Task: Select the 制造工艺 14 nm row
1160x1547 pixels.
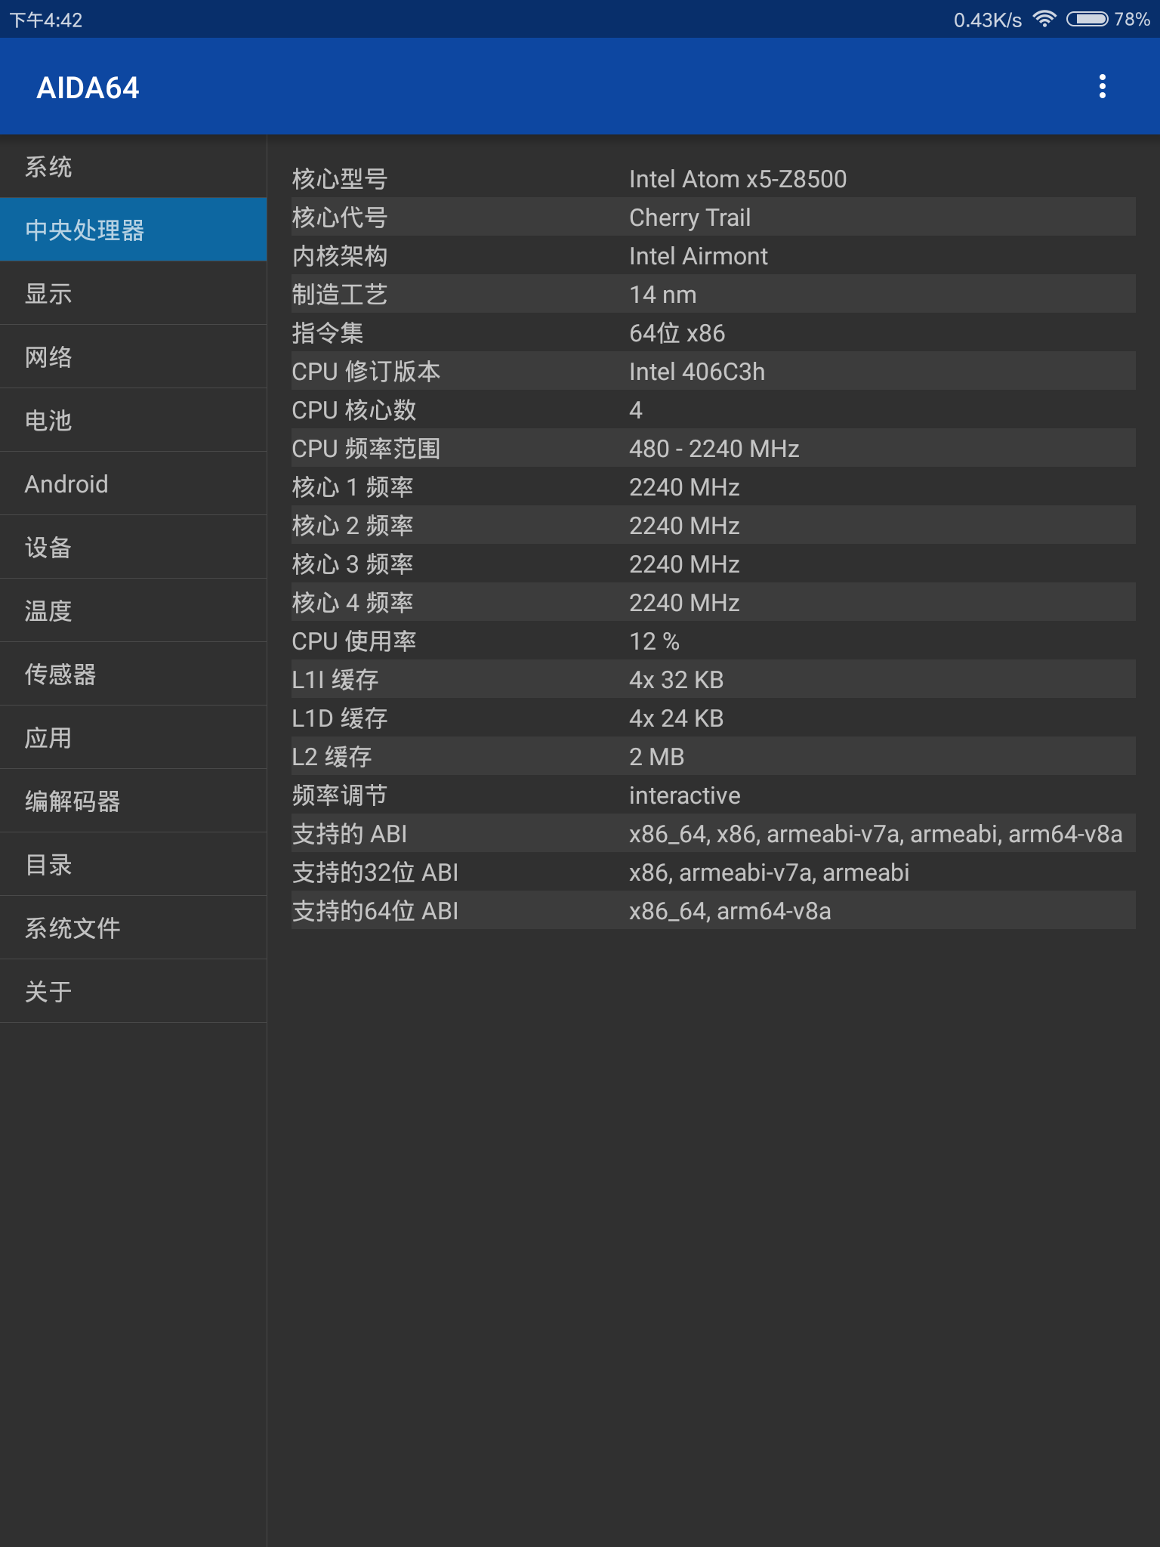Action: tap(713, 294)
